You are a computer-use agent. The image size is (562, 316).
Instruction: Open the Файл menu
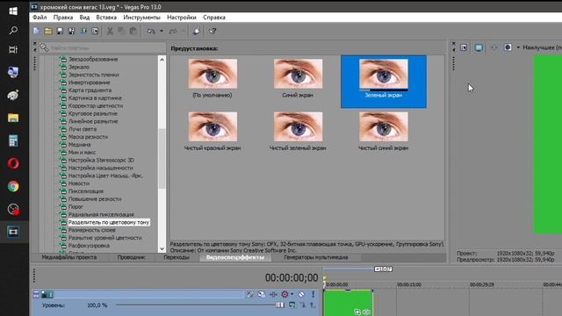tap(40, 18)
